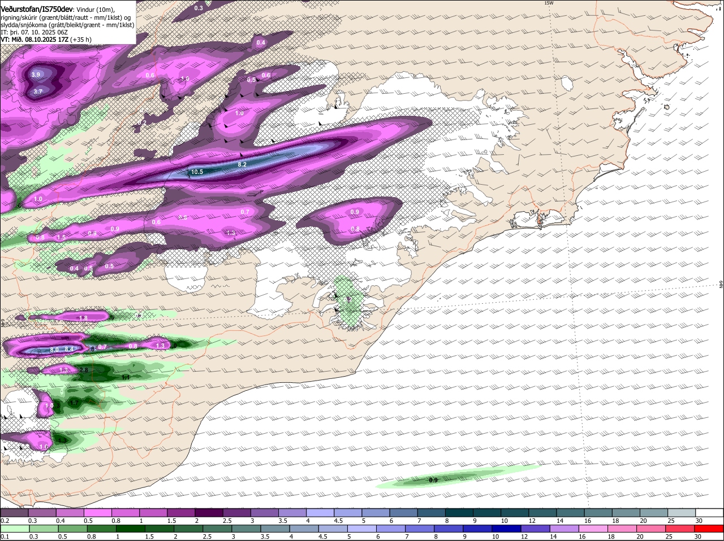This screenshot has height=541, width=724.
Task: Pick the deep blue rain swatch labeled 10
Action: tap(507, 529)
